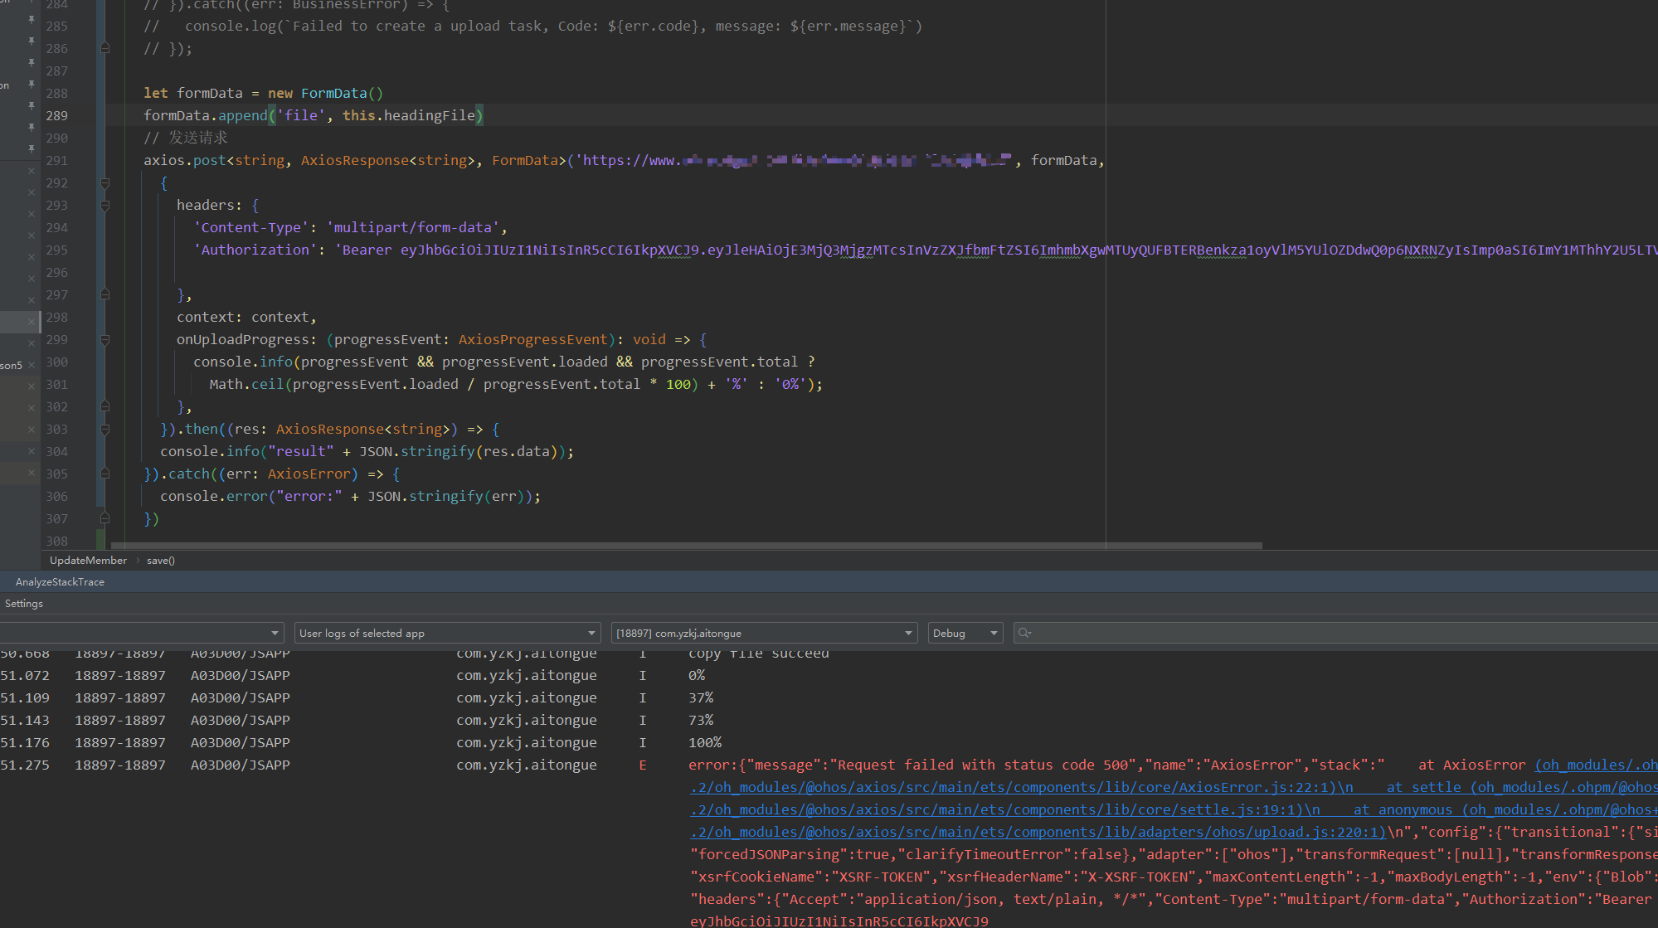1658x928 pixels.
Task: Open the AnalyzeStackTrace tab
Action: (x=60, y=582)
